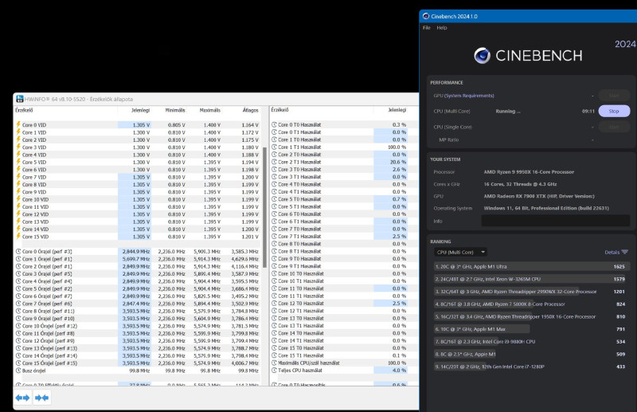Click the clock icon of Core 1 T1 Használat
The width and height of the screenshot is (637, 412).
pos(274,147)
